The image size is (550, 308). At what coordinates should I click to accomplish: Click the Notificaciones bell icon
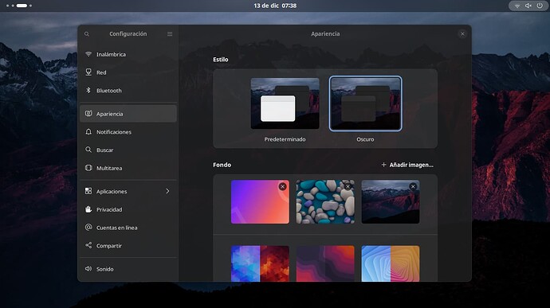[x=88, y=132]
